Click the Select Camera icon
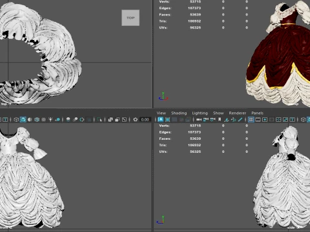The width and height of the screenshot is (310, 232). (199, 119)
